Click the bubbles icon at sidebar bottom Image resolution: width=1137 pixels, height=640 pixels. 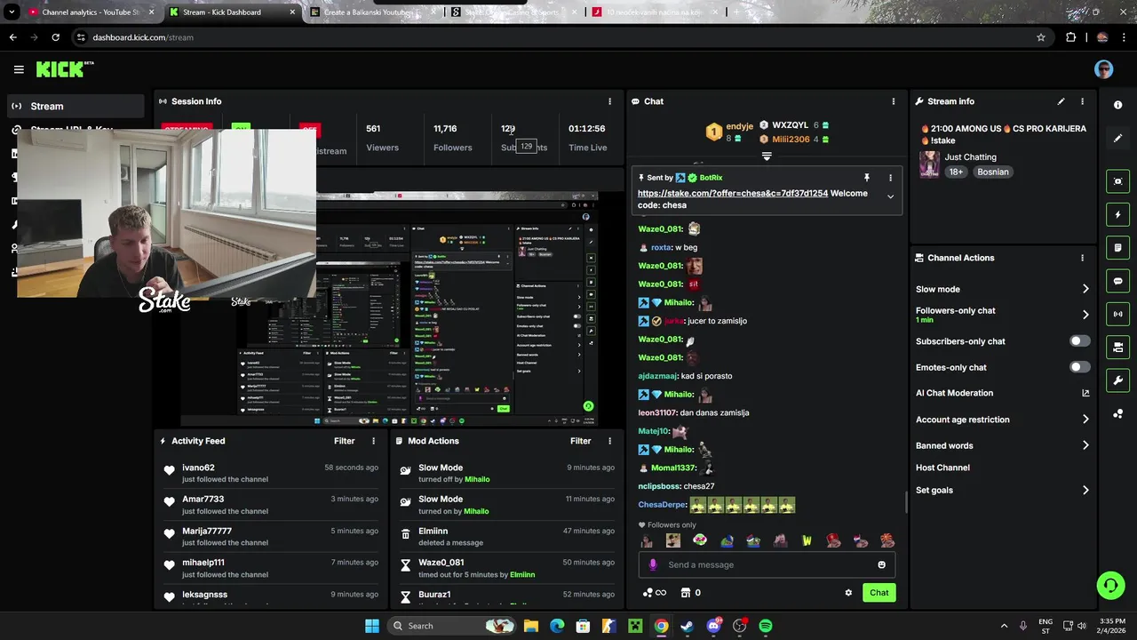pyautogui.click(x=1117, y=413)
